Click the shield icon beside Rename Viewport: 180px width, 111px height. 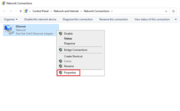pos(61,66)
